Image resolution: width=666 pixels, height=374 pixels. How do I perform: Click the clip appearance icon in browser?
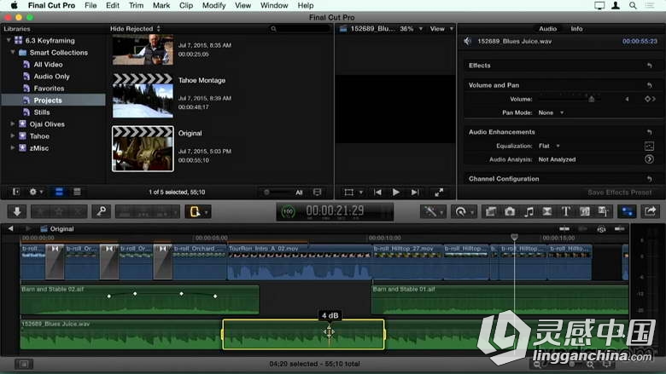317,193
